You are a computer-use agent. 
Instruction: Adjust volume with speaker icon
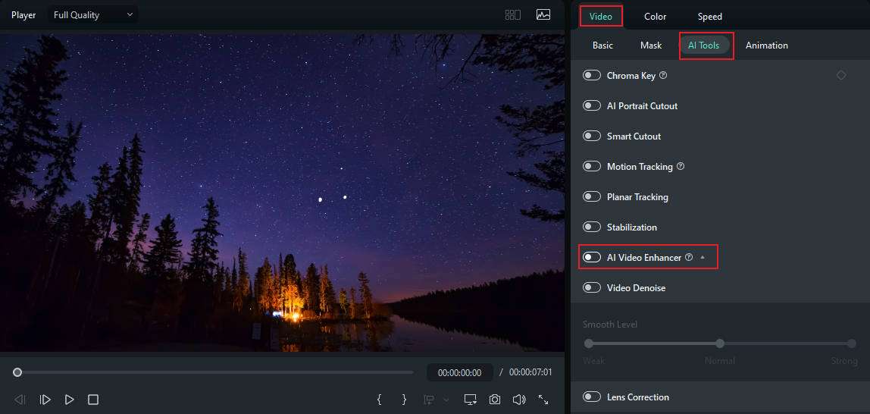(519, 400)
